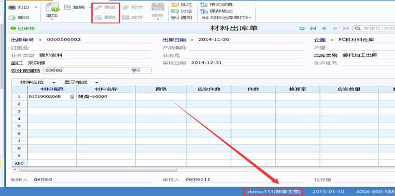Click the 部门 label link
The width and height of the screenshot is (395, 196).
tap(17, 63)
